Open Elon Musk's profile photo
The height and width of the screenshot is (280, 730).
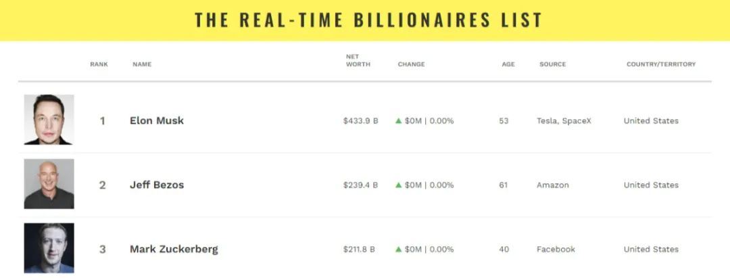tap(49, 120)
